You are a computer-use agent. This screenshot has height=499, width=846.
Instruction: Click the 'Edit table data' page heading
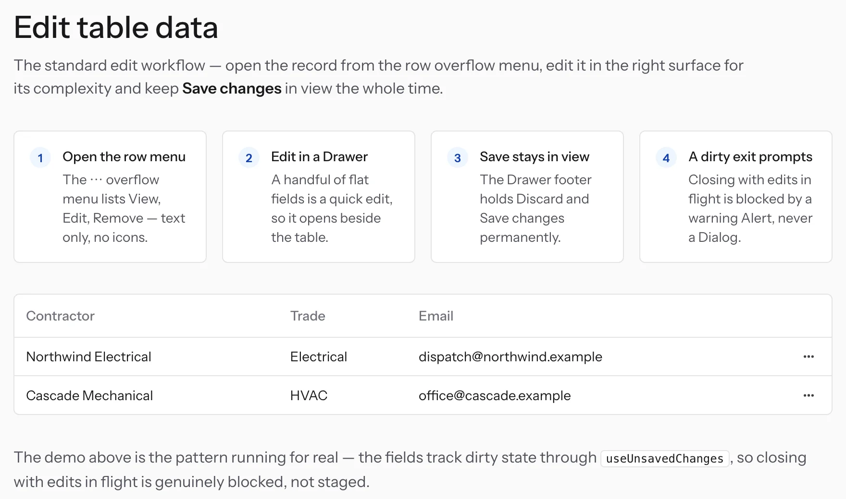tap(116, 27)
